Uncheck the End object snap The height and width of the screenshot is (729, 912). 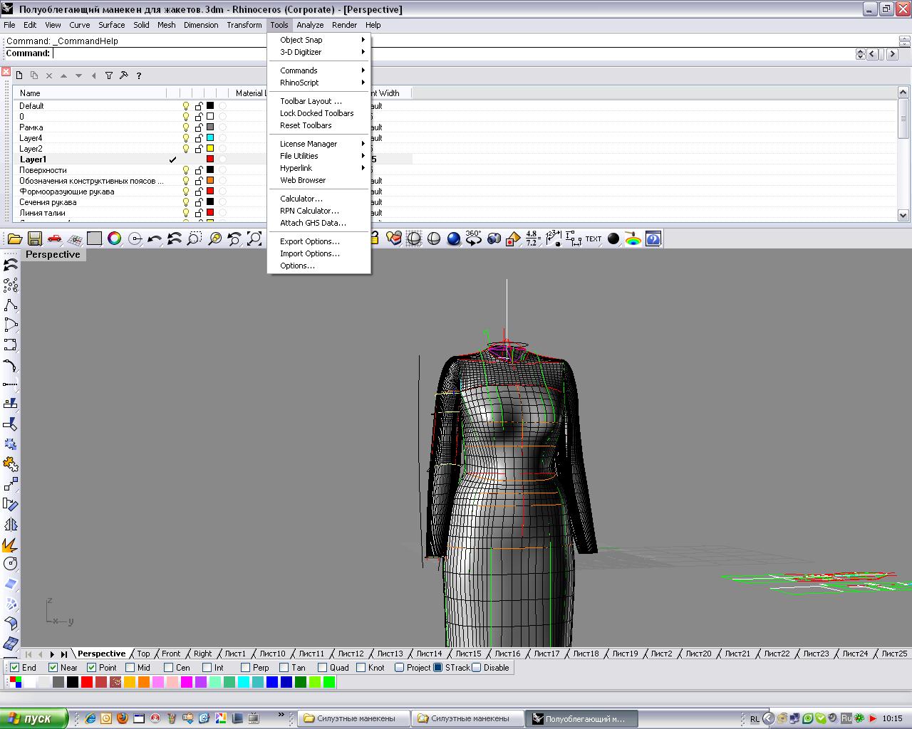click(x=15, y=668)
